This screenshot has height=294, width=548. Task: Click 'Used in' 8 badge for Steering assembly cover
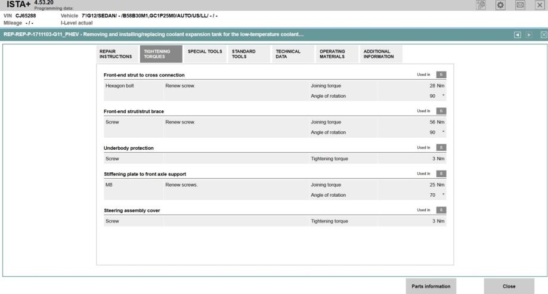point(440,210)
